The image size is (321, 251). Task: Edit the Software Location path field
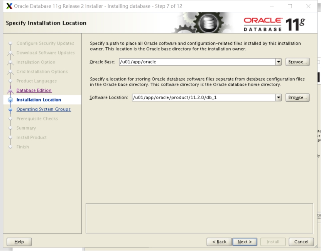(204, 98)
